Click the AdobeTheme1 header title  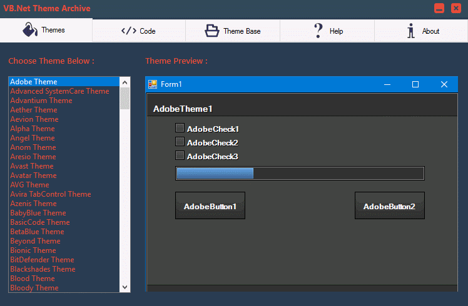(183, 109)
